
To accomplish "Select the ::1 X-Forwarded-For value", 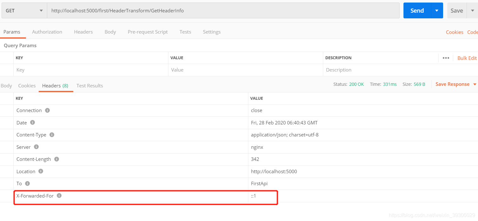I will coord(253,196).
